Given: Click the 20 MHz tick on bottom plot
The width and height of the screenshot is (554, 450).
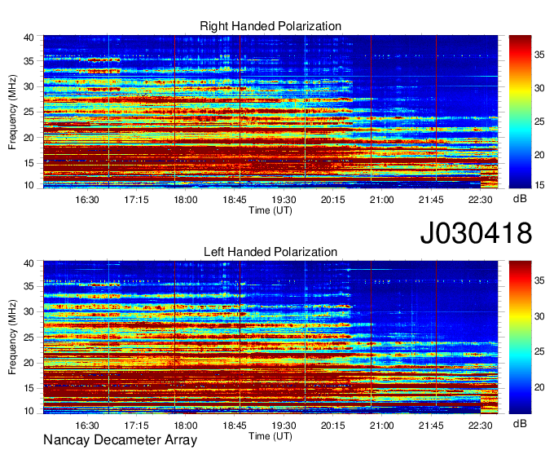Looking at the screenshot, I should [x=29, y=363].
